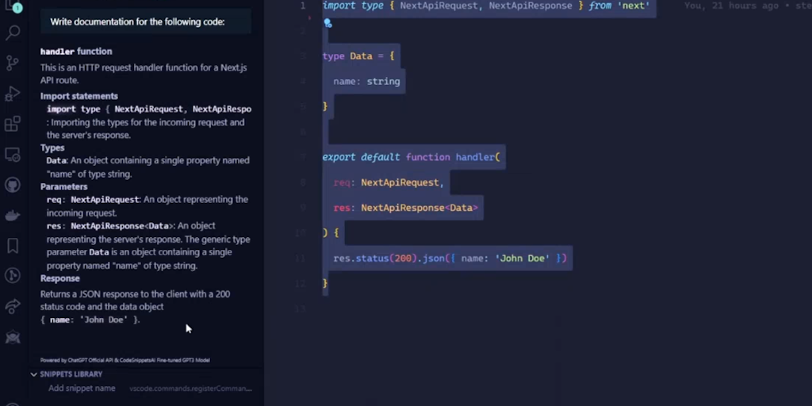Screen dimensions: 812x406
Task: Click 'vscode.commands.registerComman...' snippet text
Action: [190, 389]
